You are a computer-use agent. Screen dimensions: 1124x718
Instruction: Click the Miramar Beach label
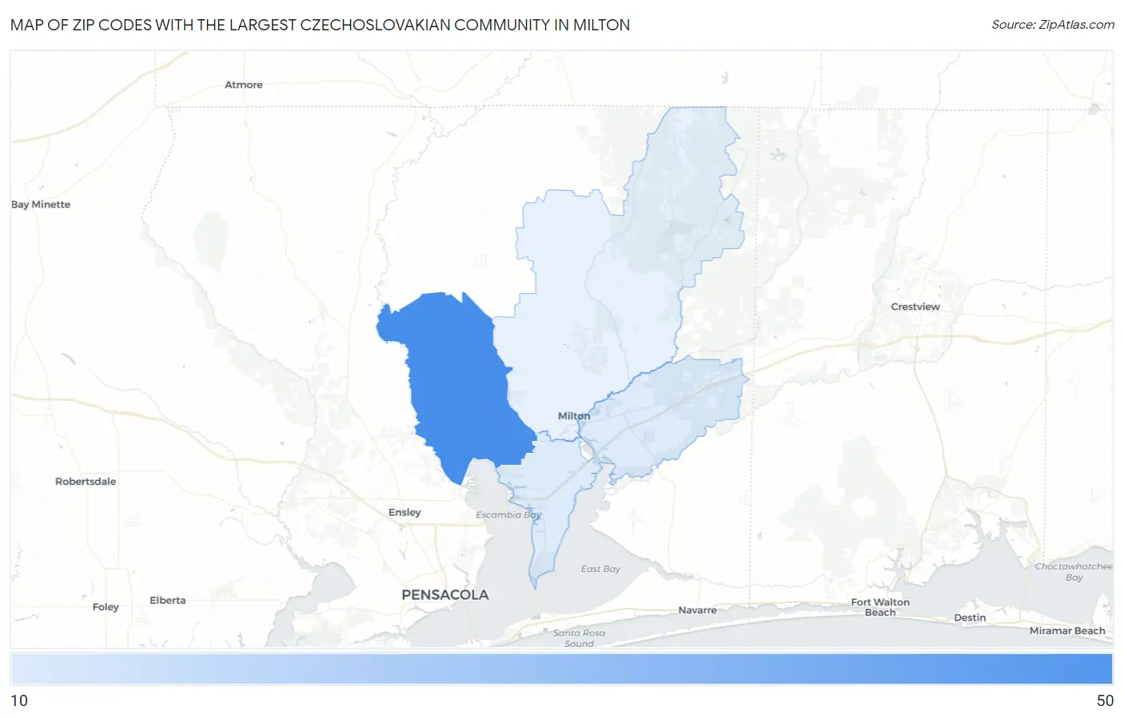pos(1067,631)
